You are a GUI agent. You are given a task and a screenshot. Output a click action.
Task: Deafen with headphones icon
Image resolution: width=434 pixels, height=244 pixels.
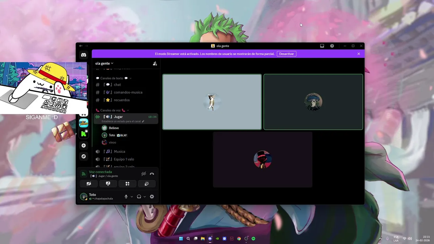click(139, 197)
